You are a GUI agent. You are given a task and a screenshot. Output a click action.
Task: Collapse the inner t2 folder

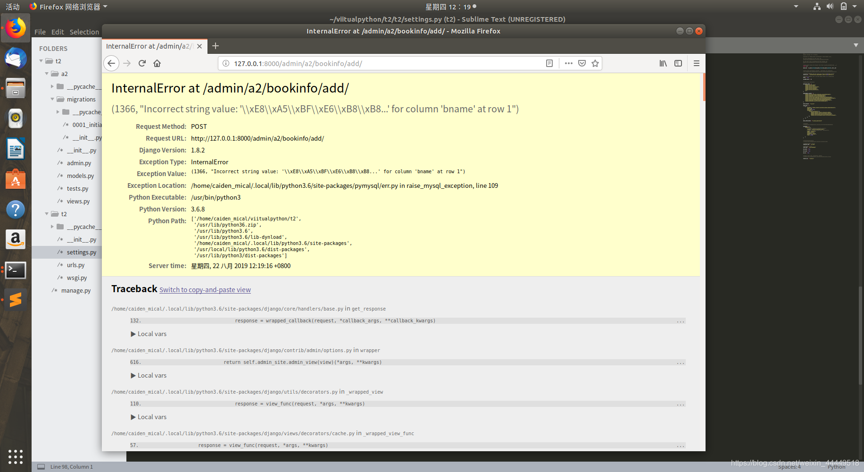click(47, 214)
